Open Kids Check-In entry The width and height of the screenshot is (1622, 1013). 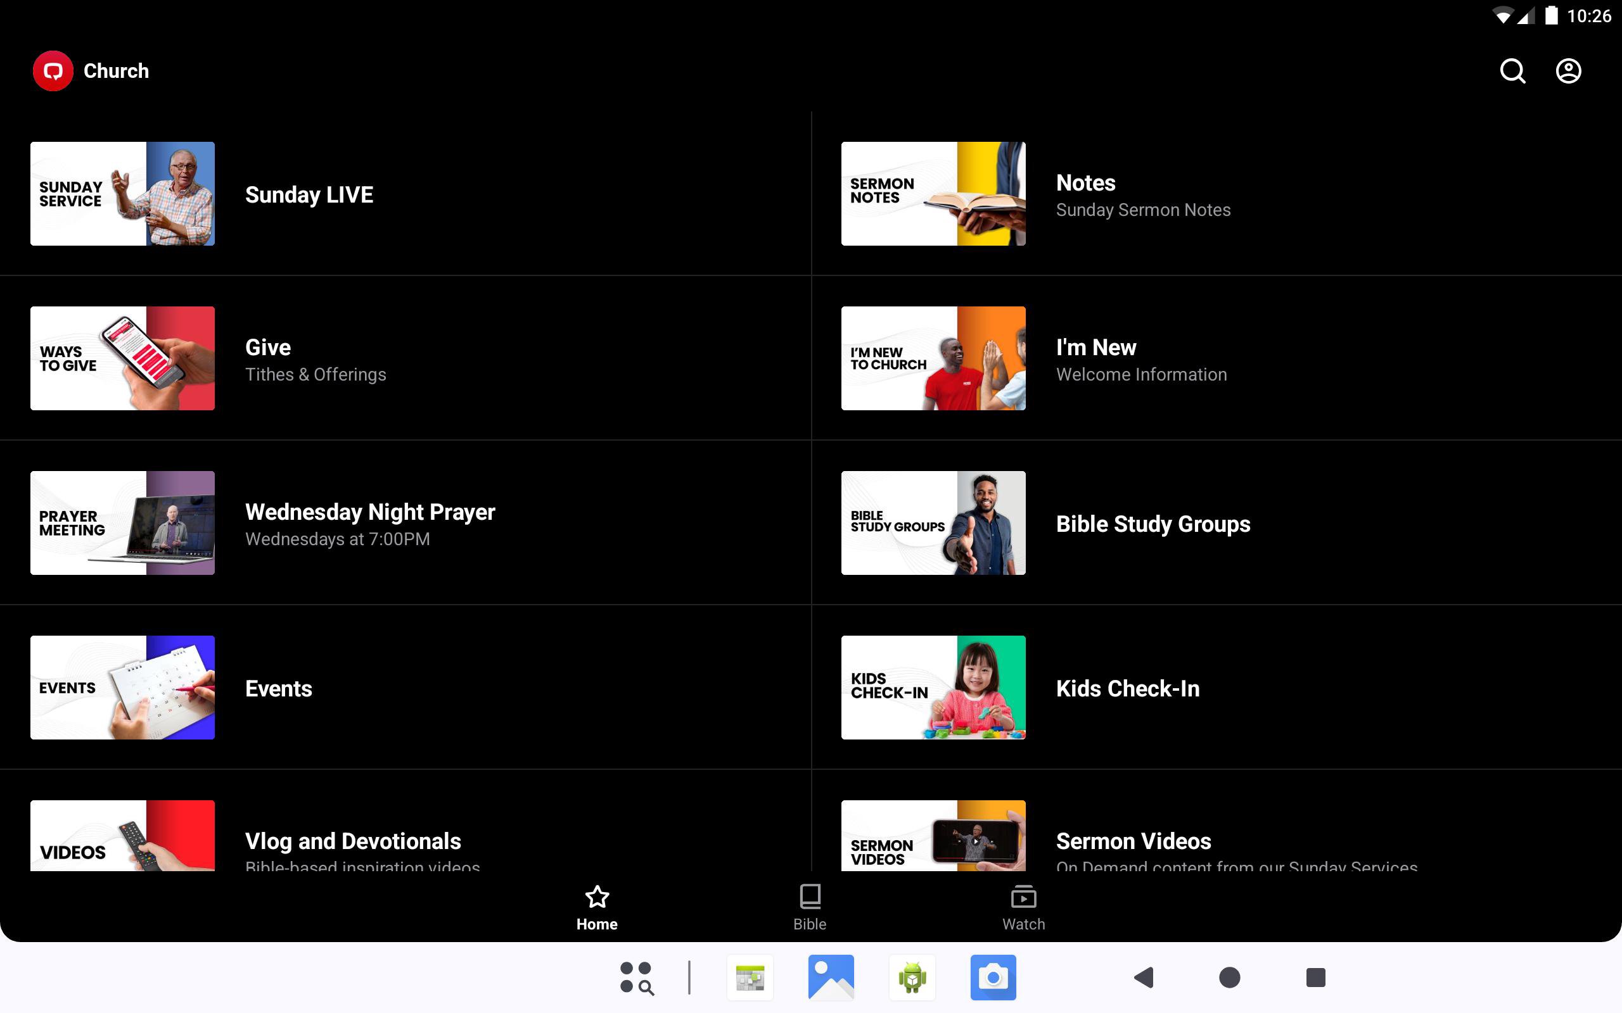tap(1127, 689)
